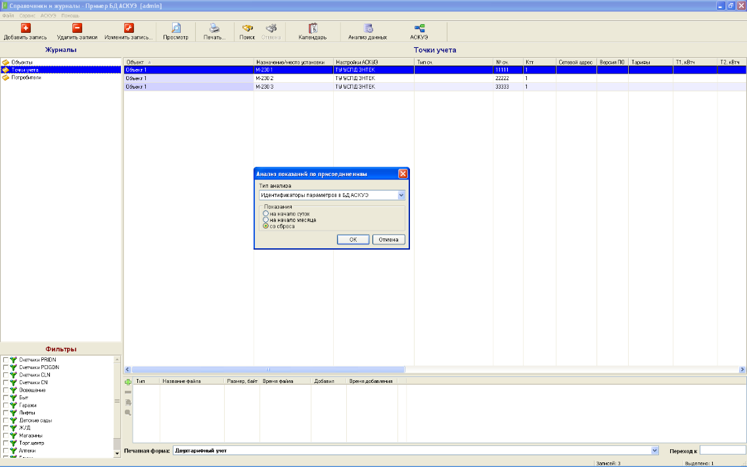Click the horizontal table scrollbar thumb
Screen dimensions: 747x467
[x=268, y=369]
